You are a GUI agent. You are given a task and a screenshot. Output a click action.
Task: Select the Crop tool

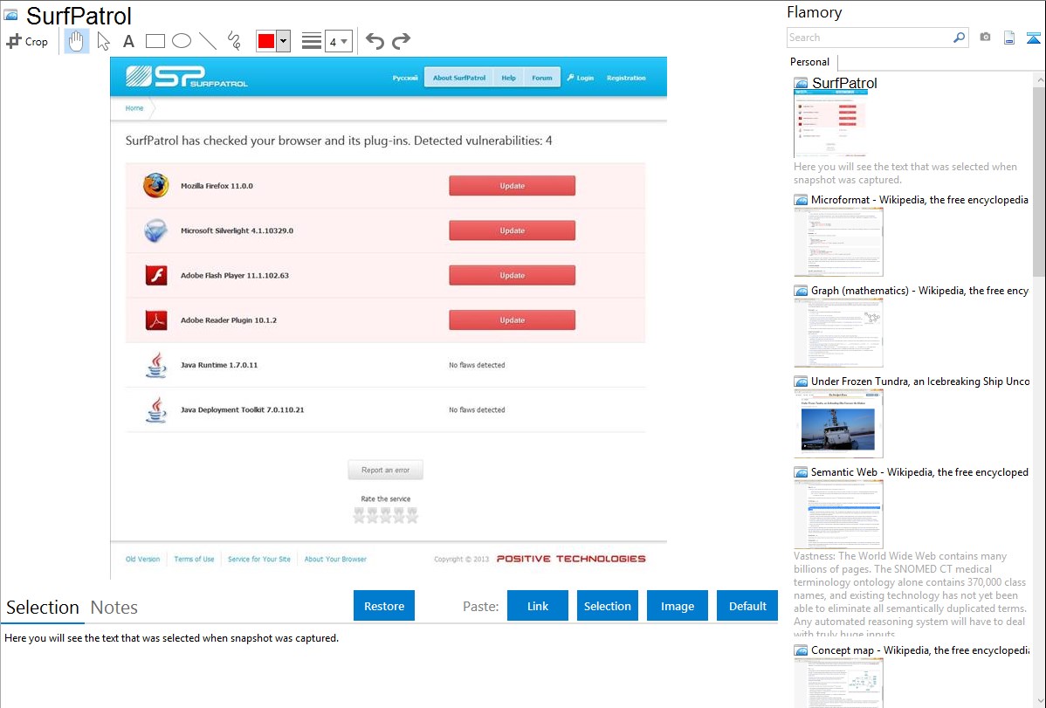(x=27, y=41)
